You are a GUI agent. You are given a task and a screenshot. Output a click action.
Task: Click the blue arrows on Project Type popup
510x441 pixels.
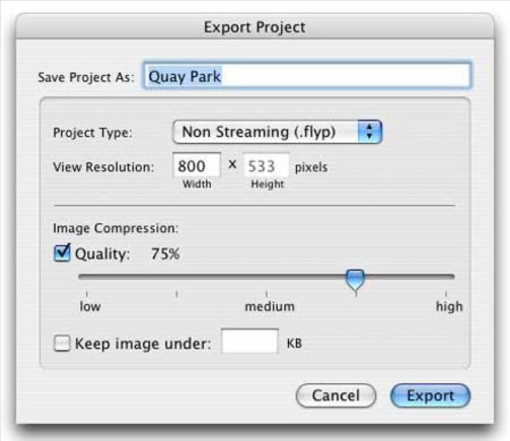370,132
